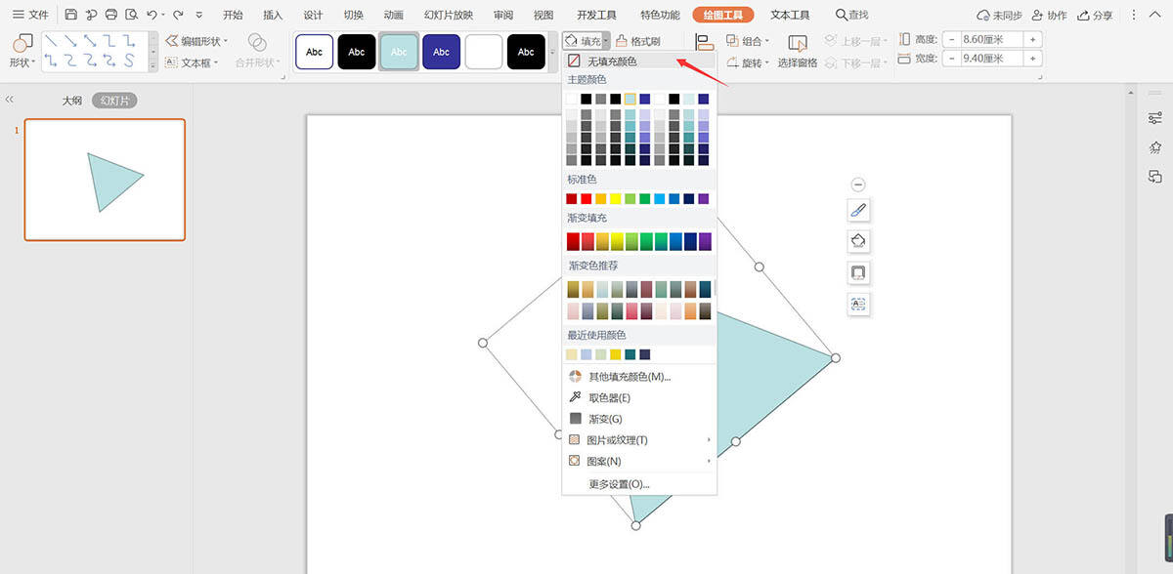Click the floating minus collapse icon
Viewport: 1173px width, 574px height.
858,184
